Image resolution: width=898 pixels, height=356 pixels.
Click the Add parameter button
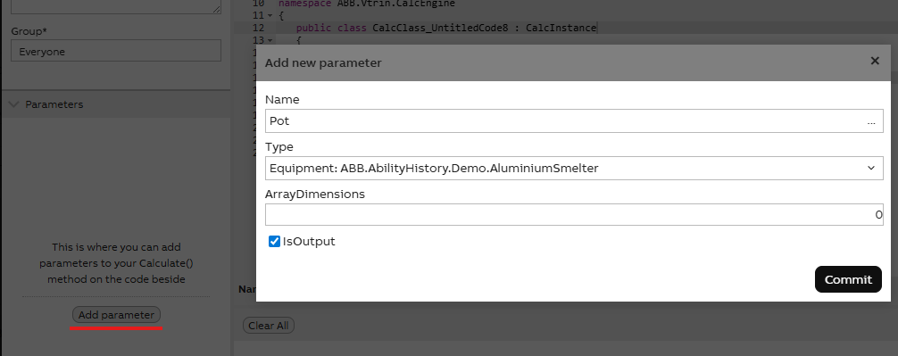point(116,315)
